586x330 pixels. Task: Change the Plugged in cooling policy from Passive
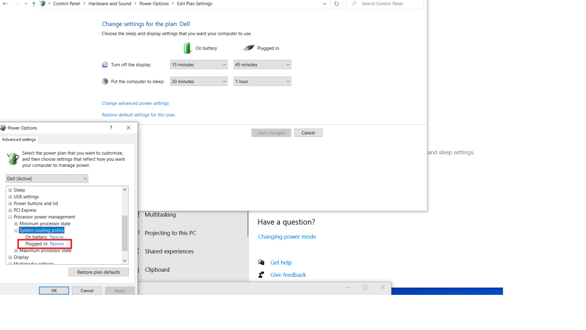coord(56,244)
